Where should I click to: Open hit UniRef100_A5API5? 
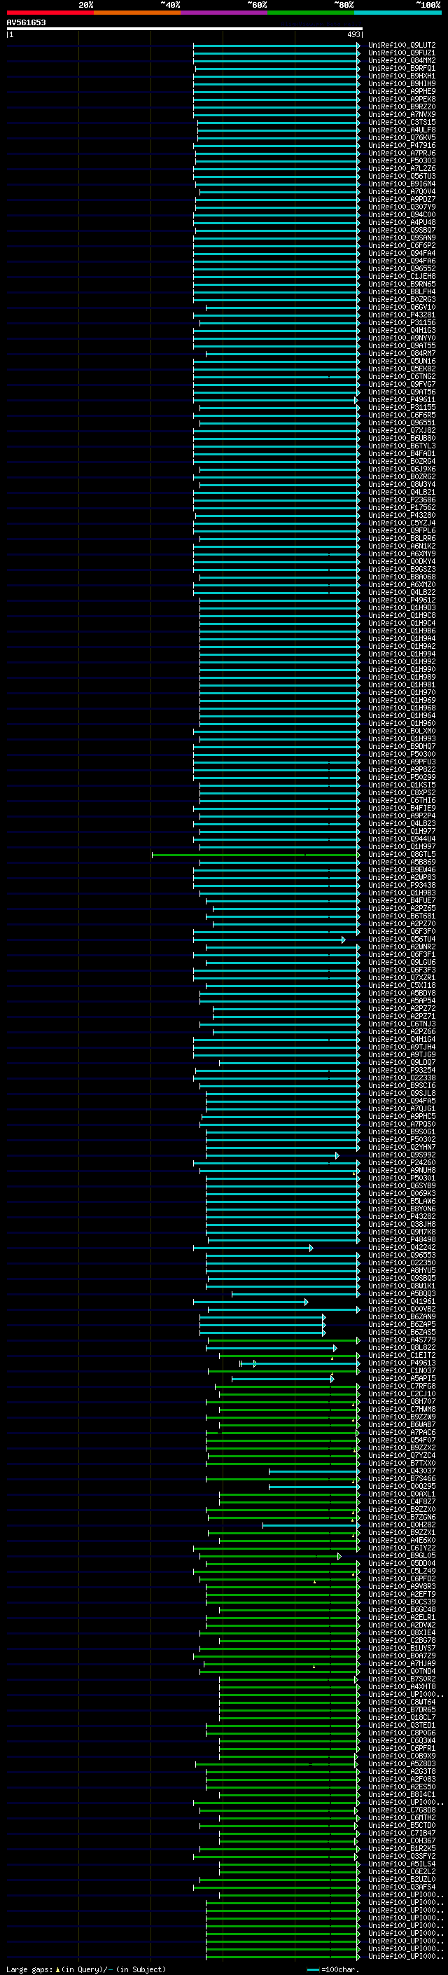pos(402,1379)
